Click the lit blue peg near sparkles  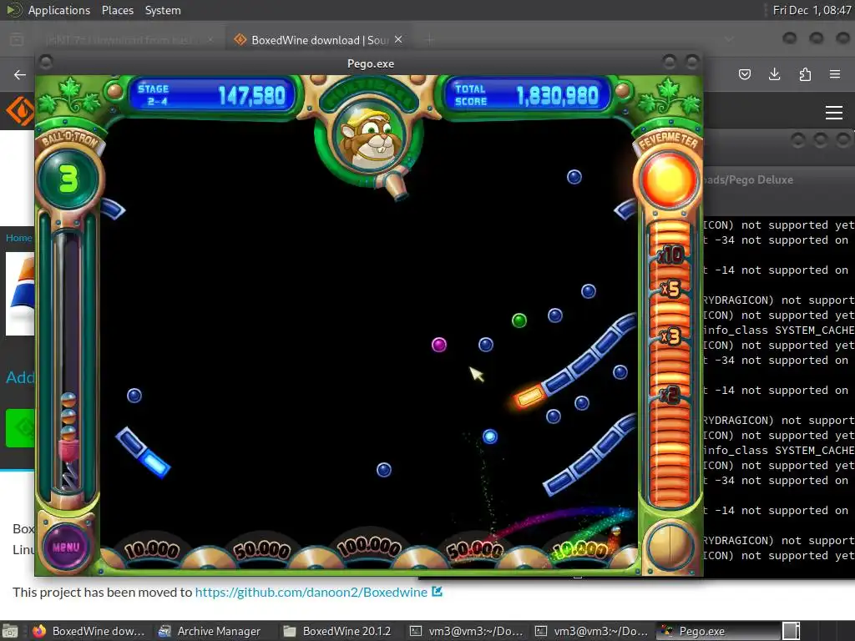490,437
